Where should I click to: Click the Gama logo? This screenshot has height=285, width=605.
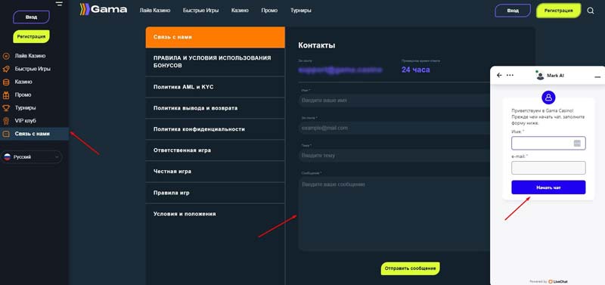(103, 9)
